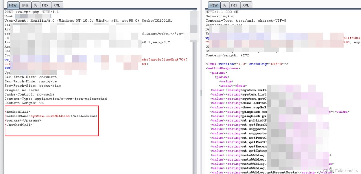
Task: Click the HTTP/1.1 200 OK status line
Action: coord(222,12)
